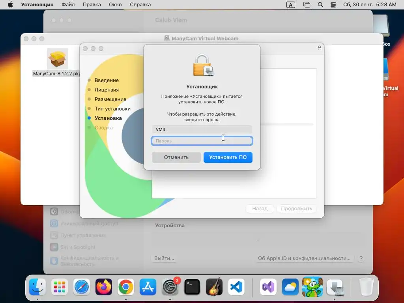This screenshot has height=303, width=404.
Task: Open the crocodile game in Dock
Action: pos(312,287)
